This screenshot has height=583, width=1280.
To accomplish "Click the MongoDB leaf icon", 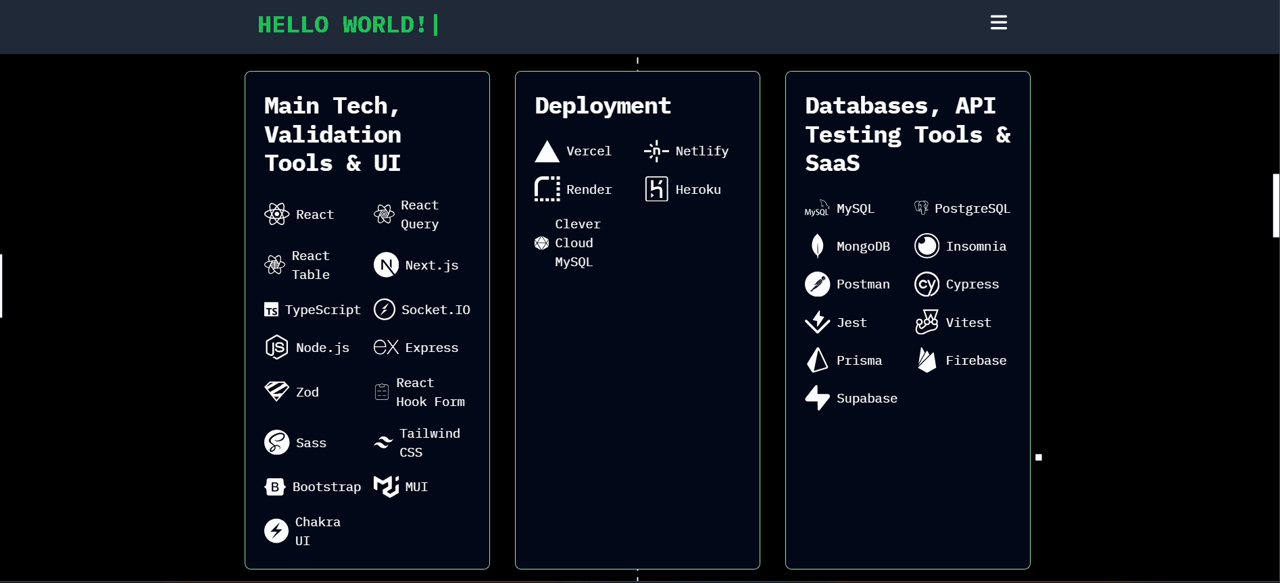I will coord(817,246).
